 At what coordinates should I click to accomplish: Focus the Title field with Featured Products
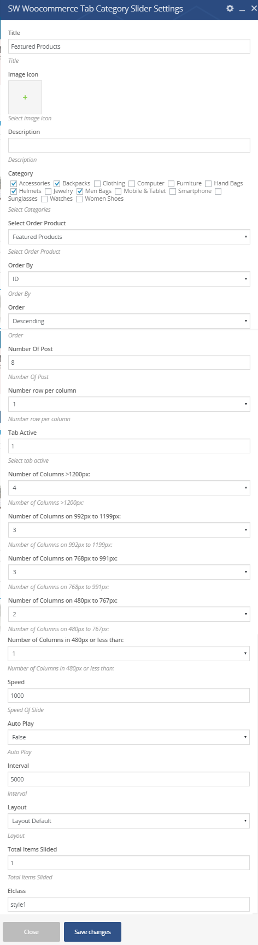coord(129,46)
